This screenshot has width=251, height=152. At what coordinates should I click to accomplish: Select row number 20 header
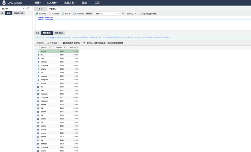37,119
